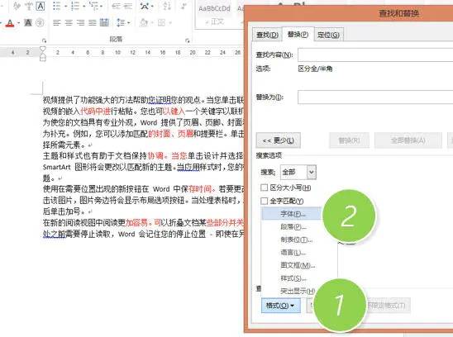
Task: Click the << 更少(L) button
Action: pyautogui.click(x=279, y=140)
